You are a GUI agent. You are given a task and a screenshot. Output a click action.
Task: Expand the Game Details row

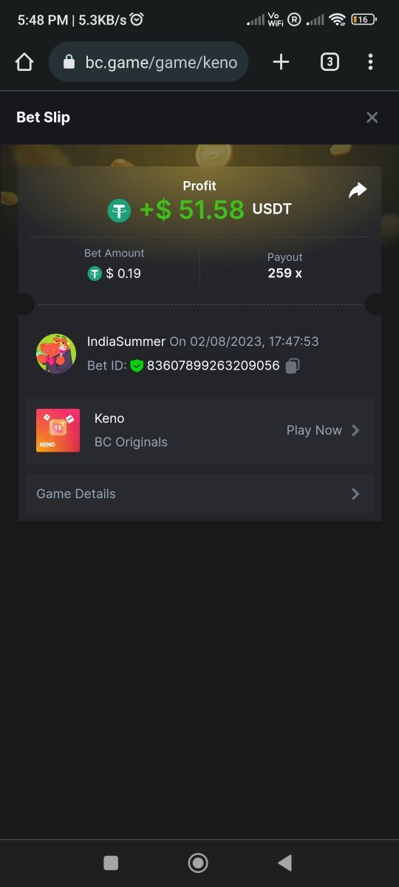pyautogui.click(x=199, y=494)
